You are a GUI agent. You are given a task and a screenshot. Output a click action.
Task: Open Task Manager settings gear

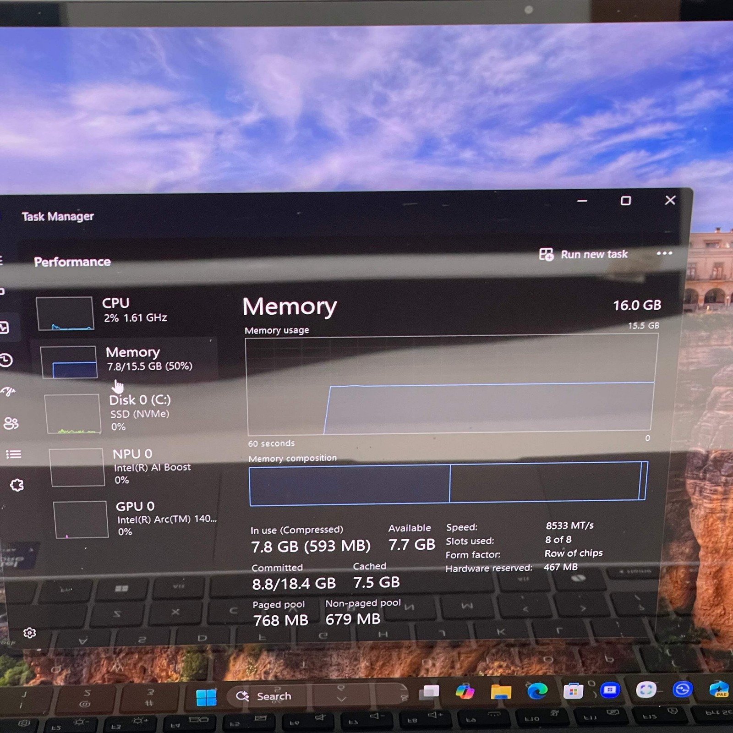(29, 633)
